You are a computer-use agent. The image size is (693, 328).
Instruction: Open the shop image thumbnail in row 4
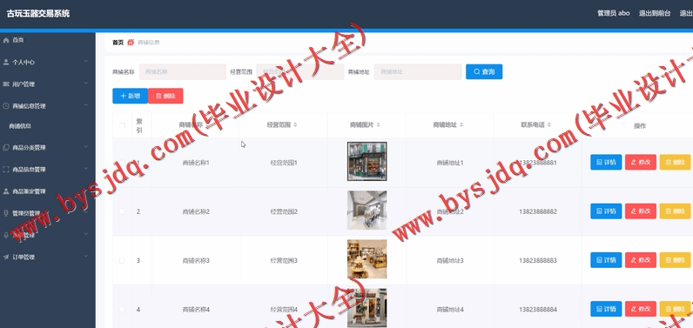tap(367, 308)
